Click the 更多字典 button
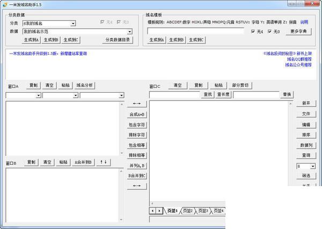The height and width of the screenshot is (229, 322). coord(298,32)
